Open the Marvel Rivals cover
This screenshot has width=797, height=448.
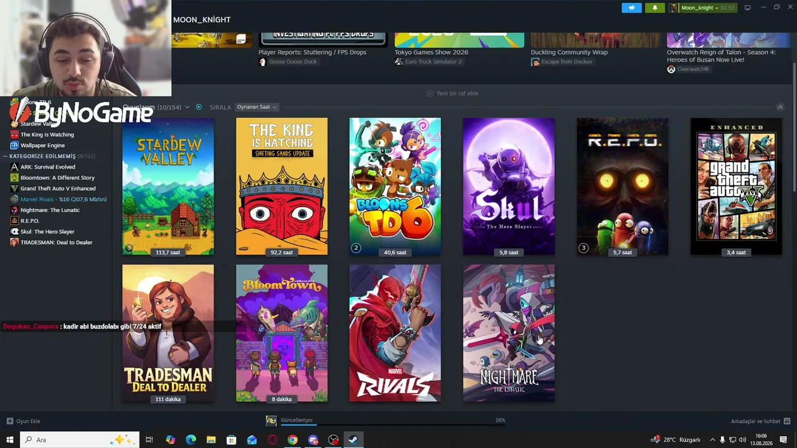(395, 333)
